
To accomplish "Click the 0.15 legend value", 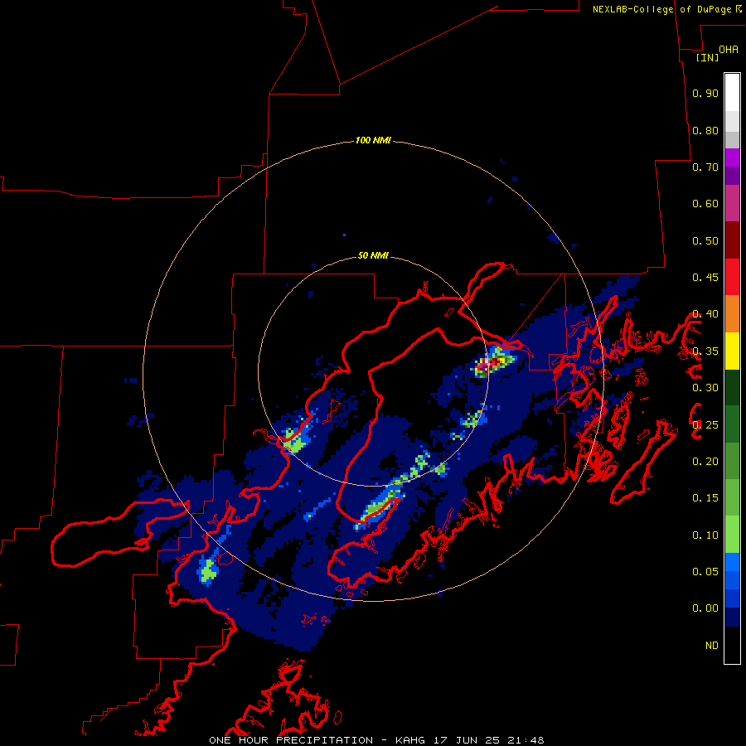I will coord(705,498).
